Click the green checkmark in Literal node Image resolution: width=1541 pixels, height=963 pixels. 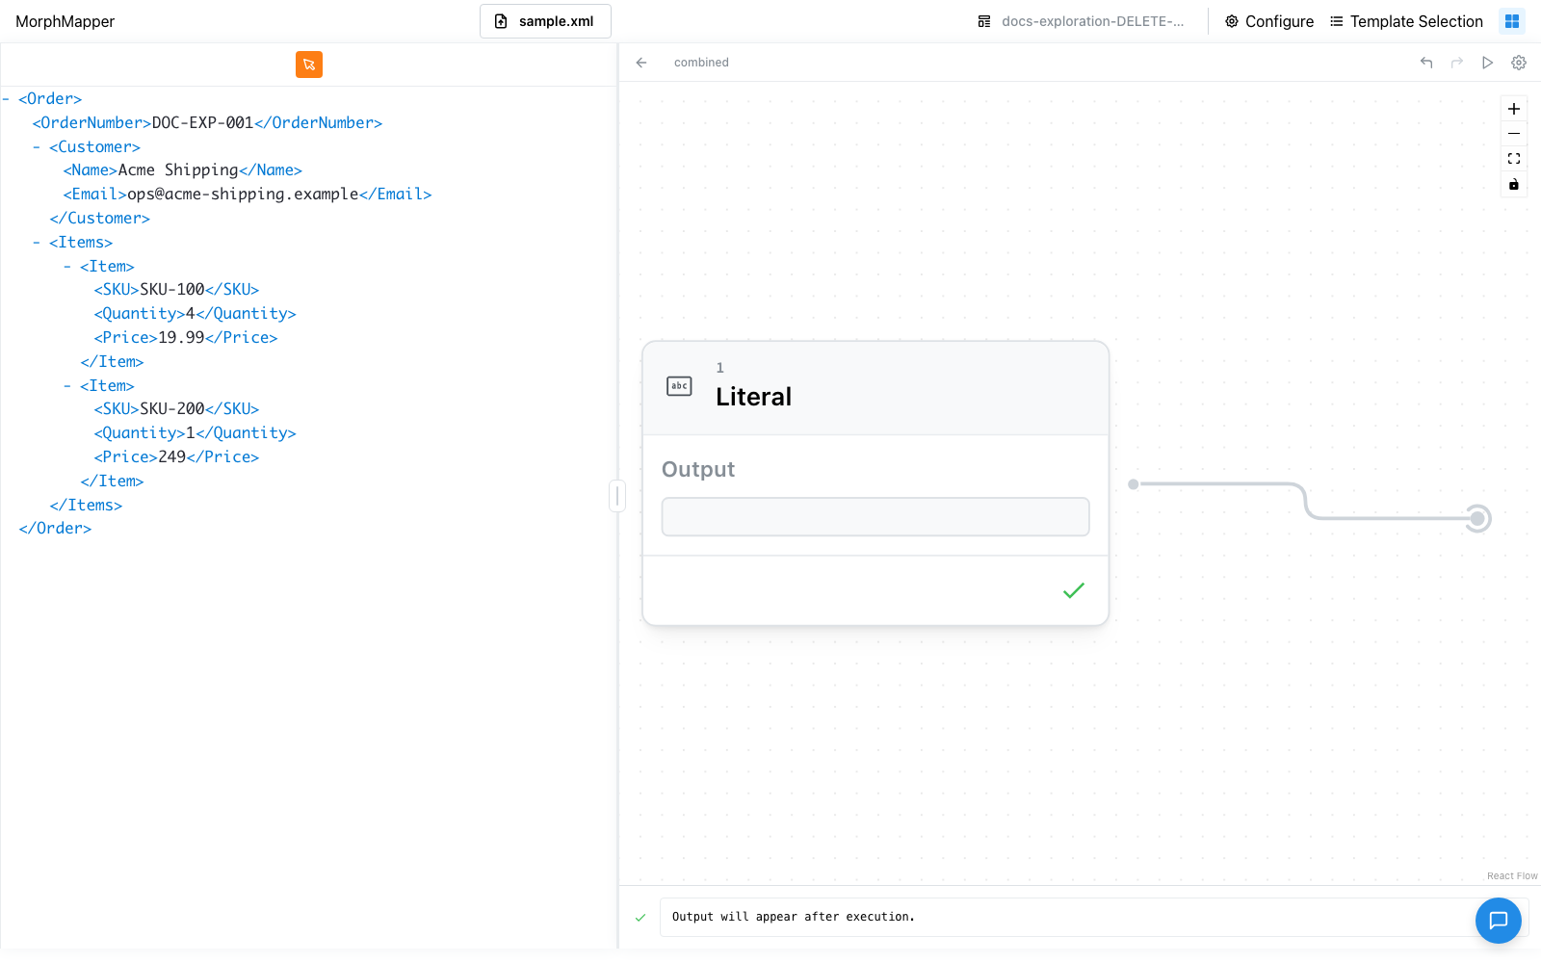point(1074,590)
